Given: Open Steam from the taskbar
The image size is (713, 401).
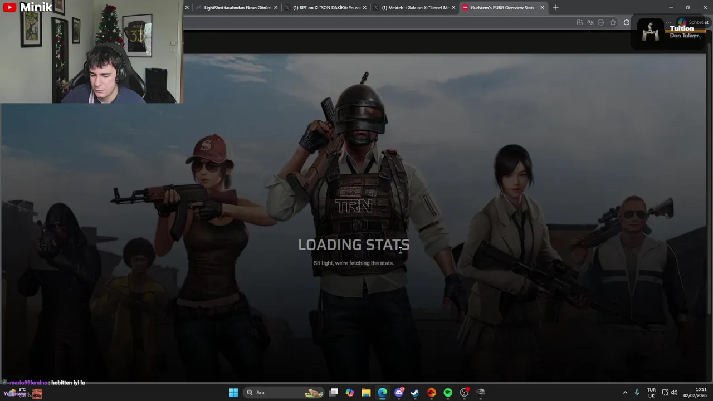Looking at the screenshot, I should pos(415,393).
